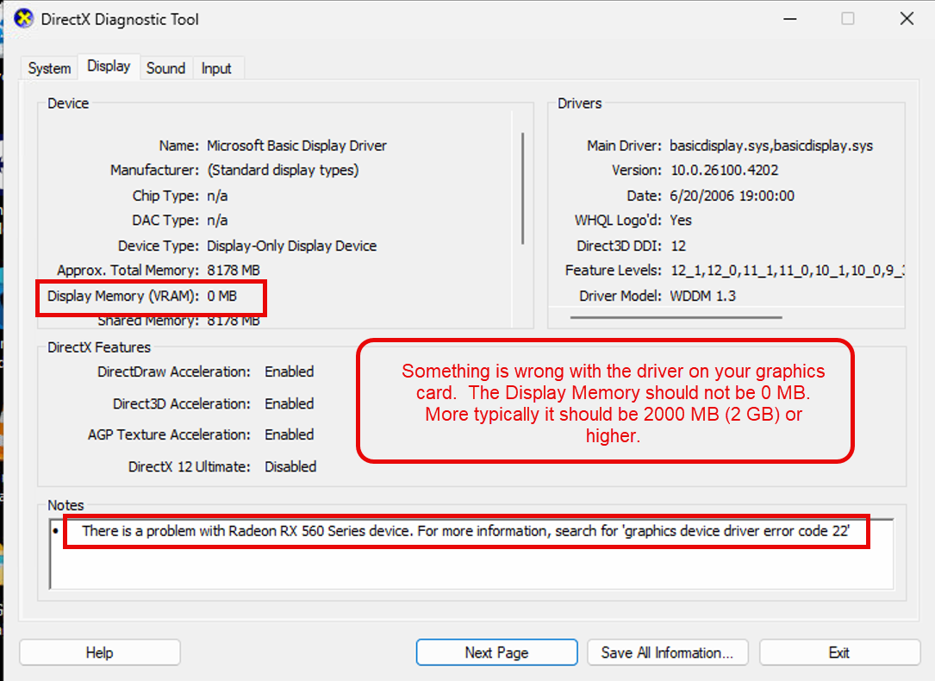Image resolution: width=935 pixels, height=681 pixels.
Task: Click the main driver 'basicdisplay.sys,basicdisplay.sys'
Action: coord(771,146)
